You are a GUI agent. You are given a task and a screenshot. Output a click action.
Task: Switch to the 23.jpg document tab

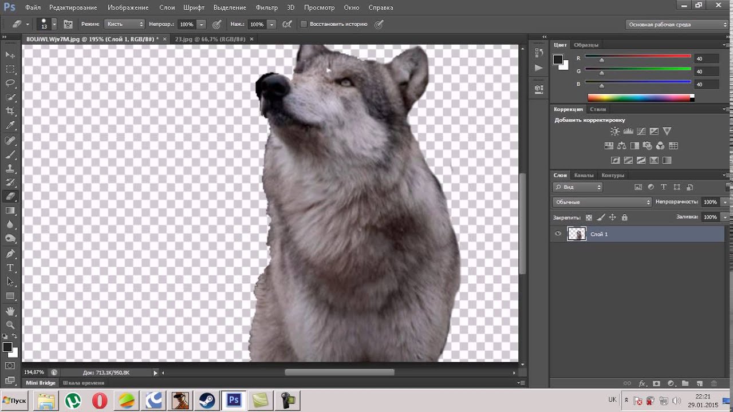coord(210,39)
